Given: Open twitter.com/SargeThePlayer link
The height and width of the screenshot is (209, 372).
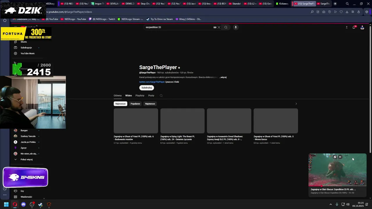Looking at the screenshot, I should pos(152,82).
